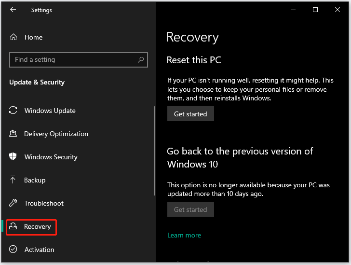Viewport: 351px width, 265px height.
Task: Click 'Go back to the previous version' heading
Action: click(x=240, y=158)
